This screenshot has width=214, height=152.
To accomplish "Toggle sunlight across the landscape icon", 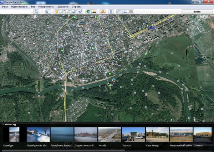I will 94,12.
